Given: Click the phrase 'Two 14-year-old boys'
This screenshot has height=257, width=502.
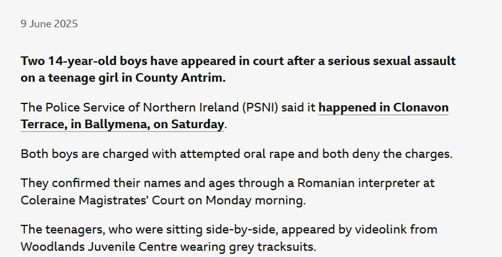Looking at the screenshot, I should pyautogui.click(x=84, y=61).
